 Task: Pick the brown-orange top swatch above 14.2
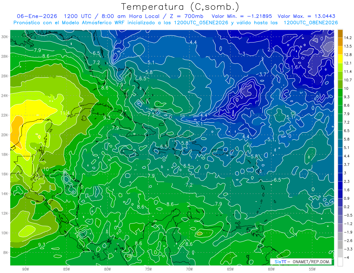(340, 34)
